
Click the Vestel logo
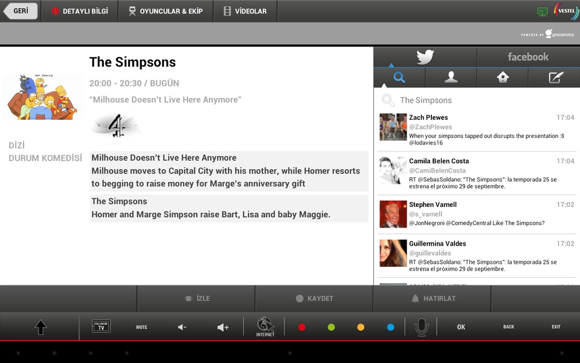pos(565,11)
